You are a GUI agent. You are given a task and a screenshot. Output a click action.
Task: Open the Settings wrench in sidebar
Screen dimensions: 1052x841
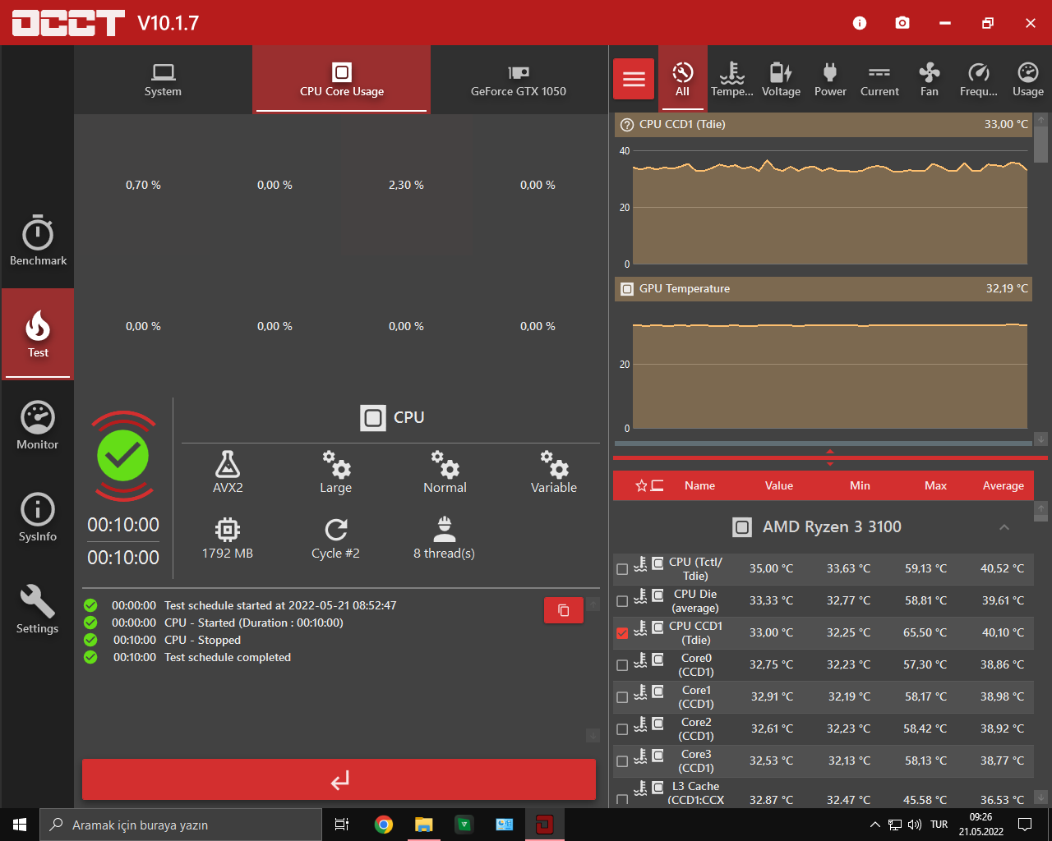pyautogui.click(x=38, y=609)
